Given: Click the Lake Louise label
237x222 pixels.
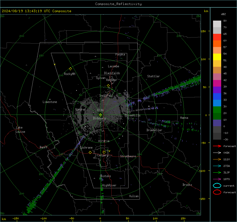Looking at the screenshot, I should coord(20,130).
